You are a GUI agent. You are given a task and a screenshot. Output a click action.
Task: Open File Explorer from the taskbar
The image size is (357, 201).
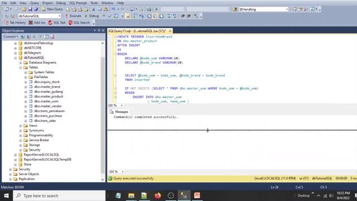[131, 195]
